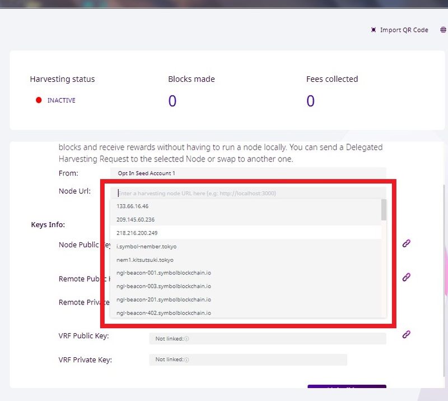Click the Import QR Code icon
The image size is (448, 401).
point(374,30)
